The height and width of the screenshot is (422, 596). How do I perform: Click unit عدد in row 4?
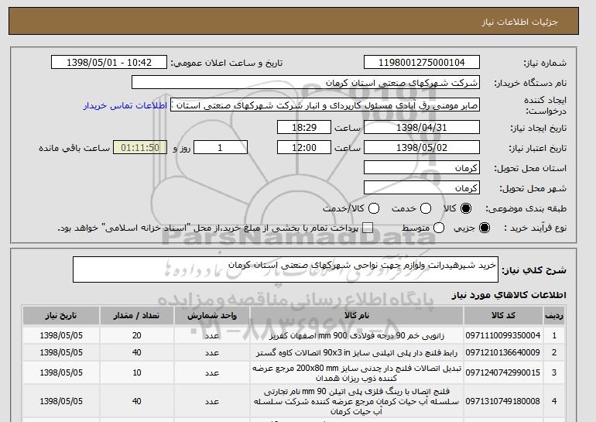(212, 401)
